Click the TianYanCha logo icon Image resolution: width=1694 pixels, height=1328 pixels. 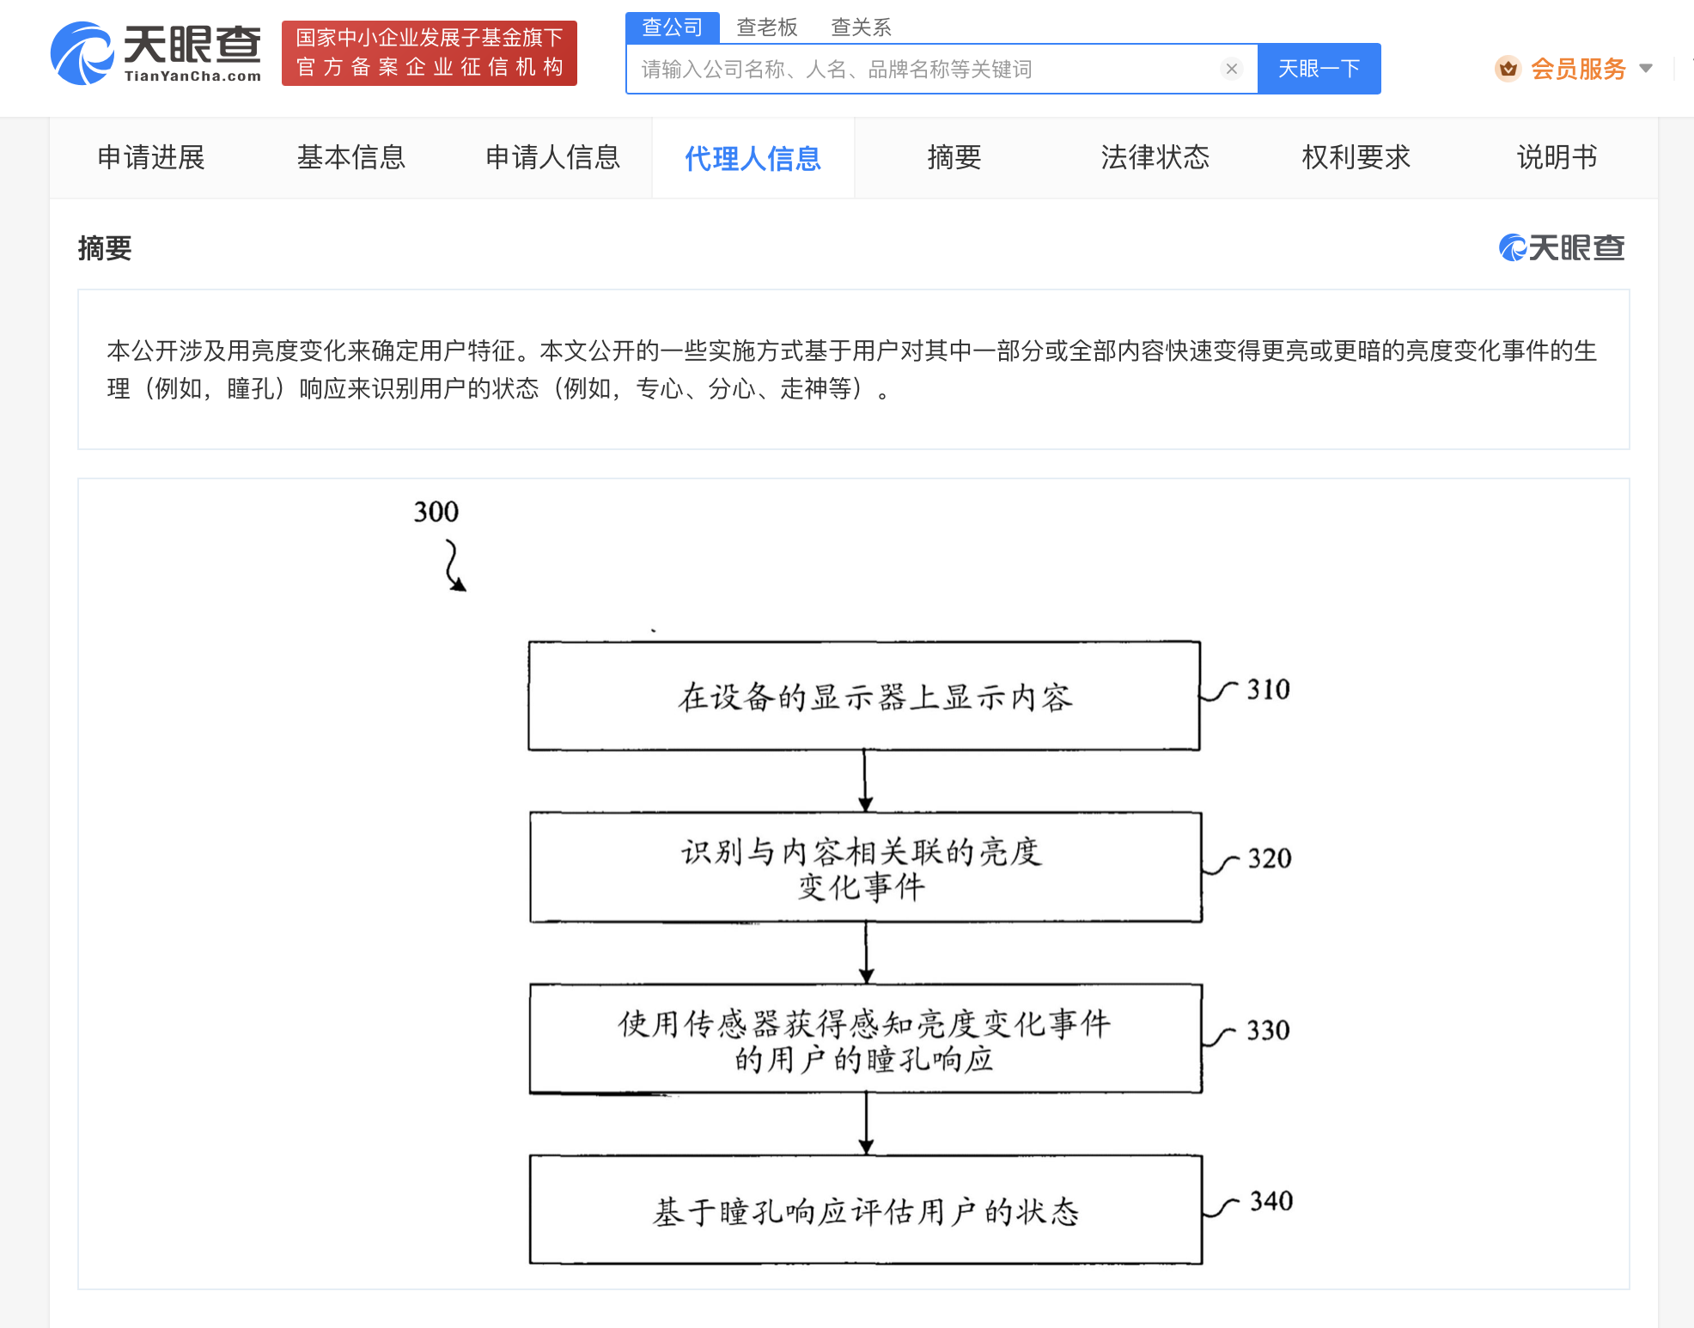[x=82, y=54]
